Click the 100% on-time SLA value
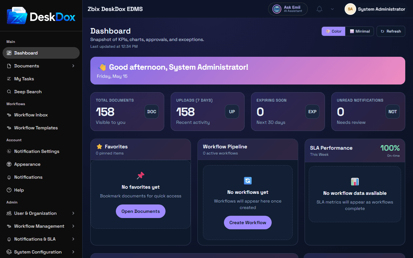Image resolution: width=413 pixels, height=258 pixels. pyautogui.click(x=390, y=148)
